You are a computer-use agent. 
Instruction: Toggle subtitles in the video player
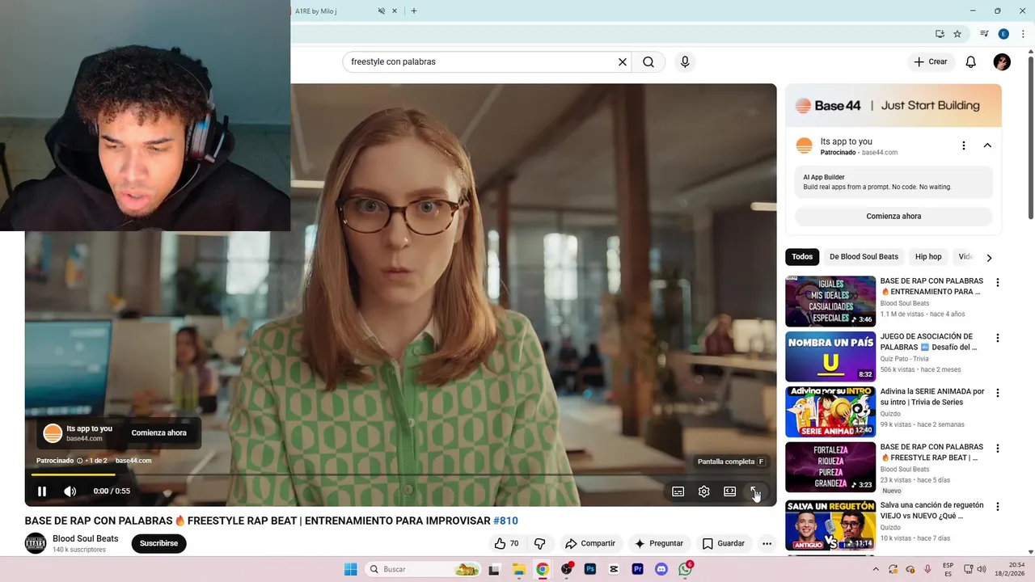678,491
